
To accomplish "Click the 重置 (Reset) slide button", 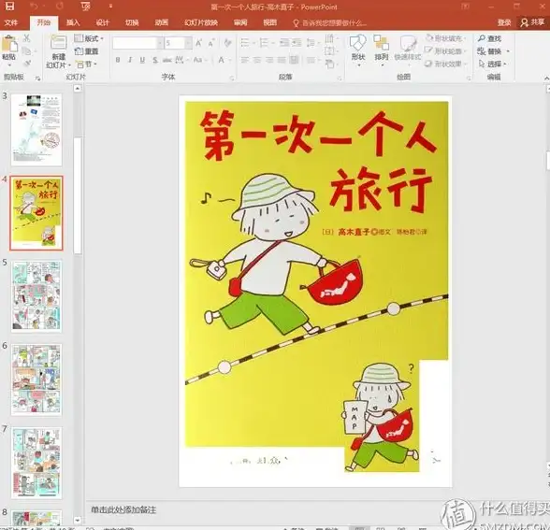I will pos(87,51).
